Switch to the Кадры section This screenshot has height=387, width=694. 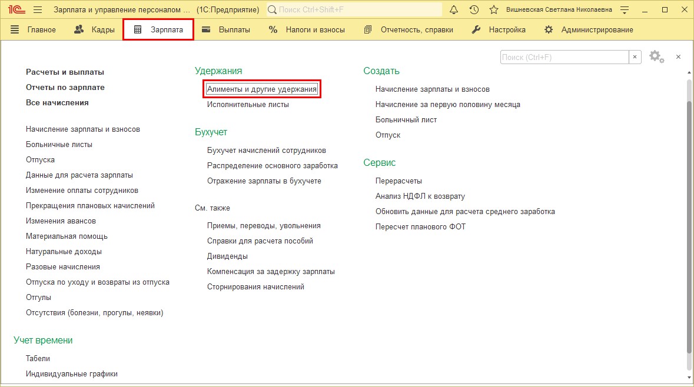(95, 29)
